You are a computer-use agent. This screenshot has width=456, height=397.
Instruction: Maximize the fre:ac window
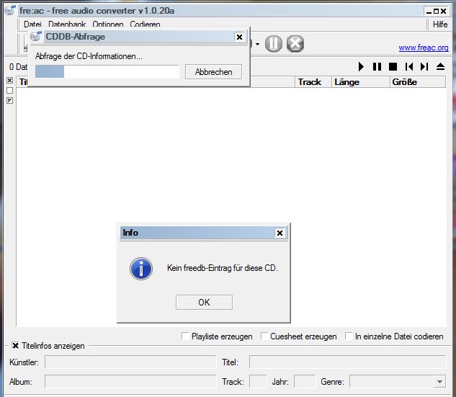(x=436, y=12)
